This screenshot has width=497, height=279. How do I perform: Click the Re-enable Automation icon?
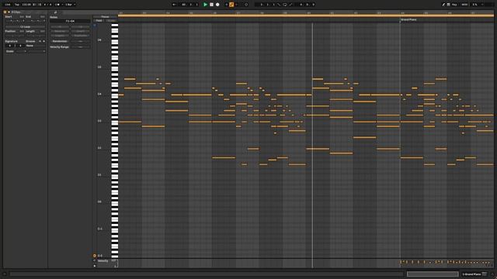(236, 5)
